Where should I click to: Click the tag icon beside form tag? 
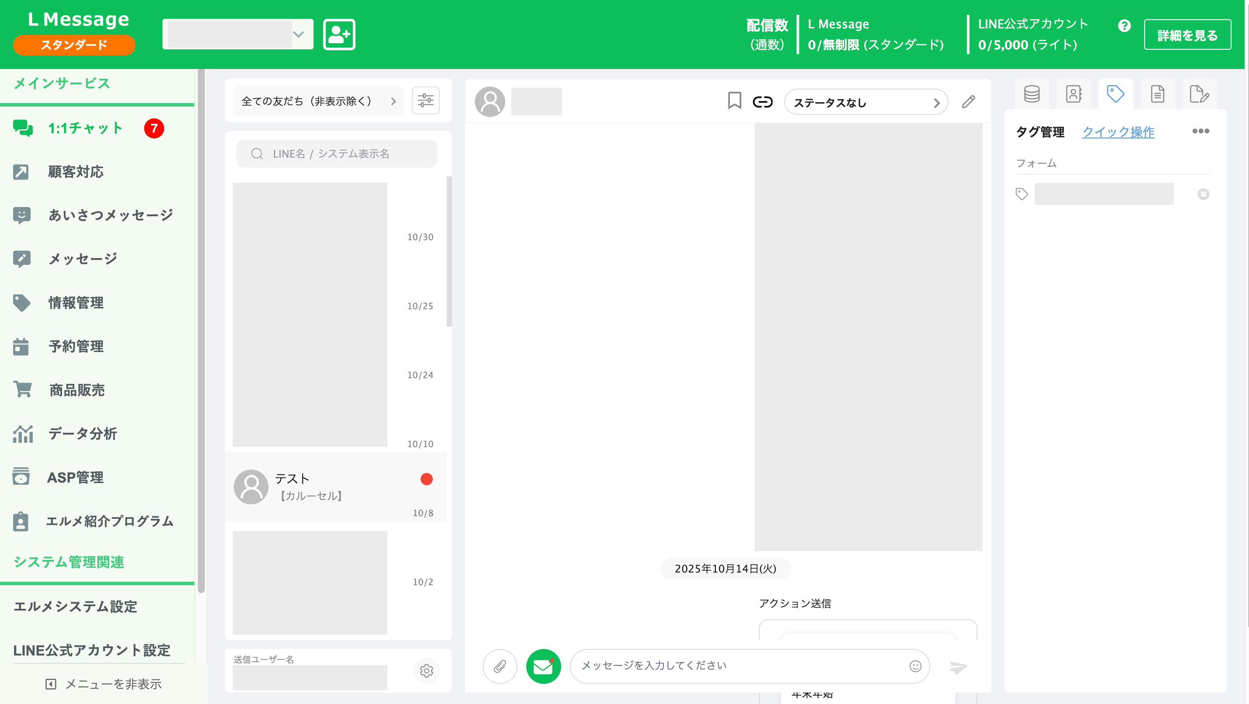coord(1021,194)
